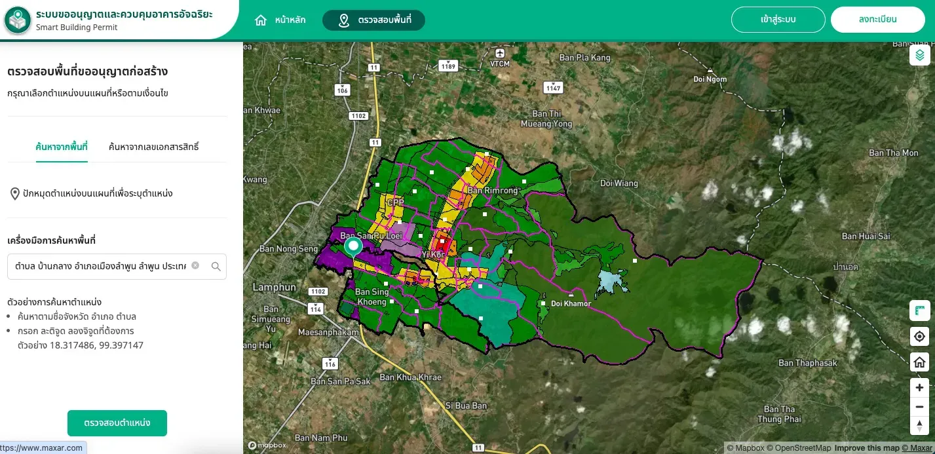
Task: Click the search magnifier icon
Action: 216,267
